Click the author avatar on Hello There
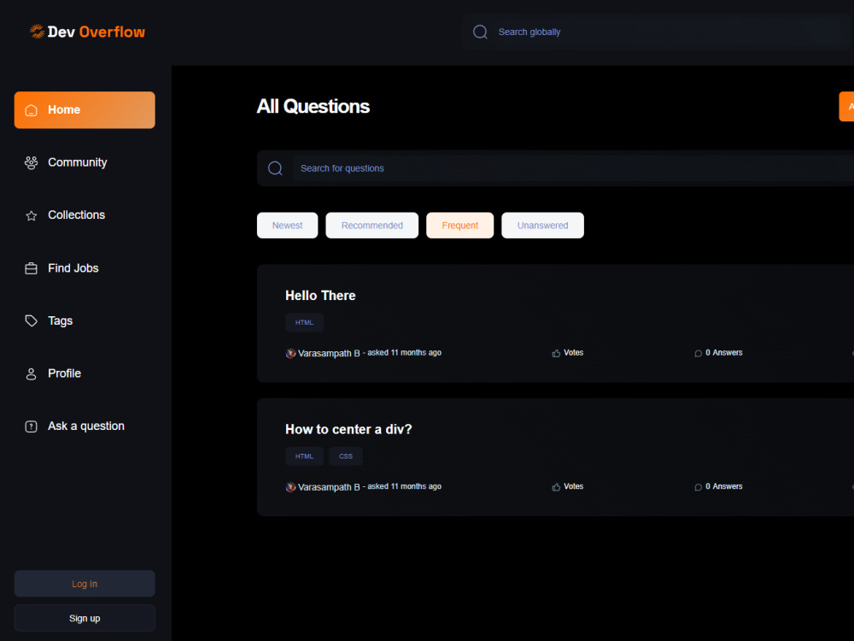854x641 pixels. point(291,353)
